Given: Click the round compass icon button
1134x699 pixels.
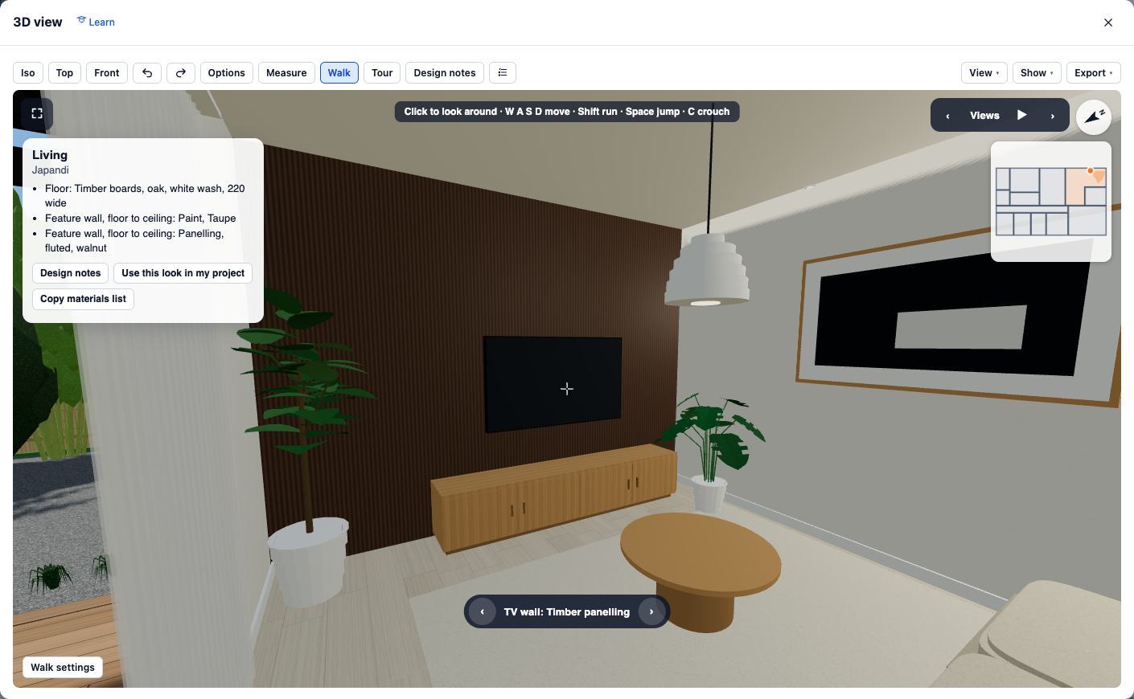Looking at the screenshot, I should coord(1094,117).
